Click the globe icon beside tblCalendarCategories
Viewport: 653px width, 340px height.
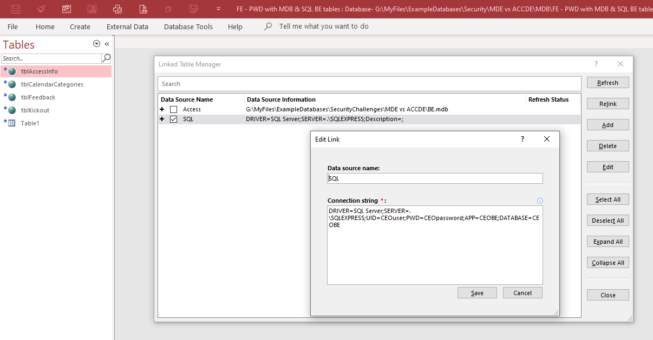point(11,84)
